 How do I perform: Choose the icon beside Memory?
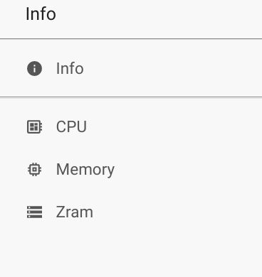click(34, 169)
